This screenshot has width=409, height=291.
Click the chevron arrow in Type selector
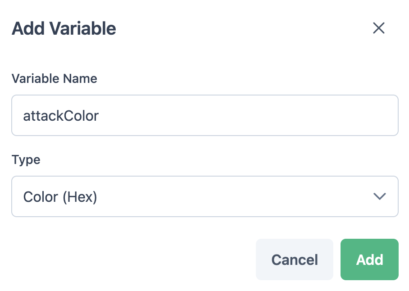[380, 196]
